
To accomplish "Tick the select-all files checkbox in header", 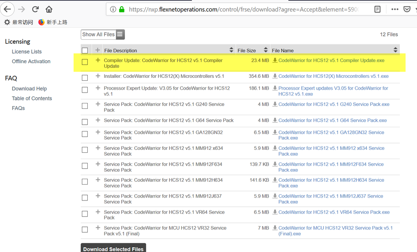I will click(85, 50).
